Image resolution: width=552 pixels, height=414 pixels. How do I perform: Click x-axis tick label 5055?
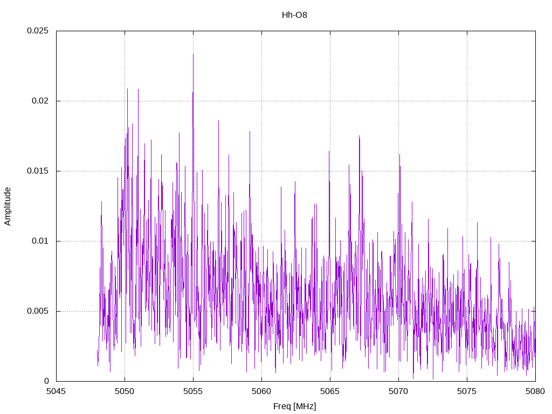coord(193,391)
